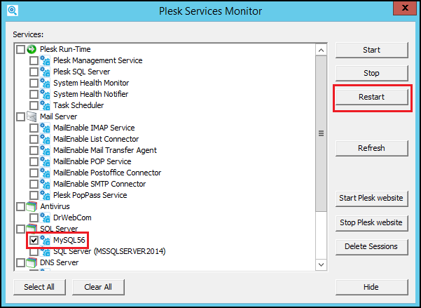Click the Antivirus group icon
This screenshot has width=421, height=308.
[x=32, y=206]
